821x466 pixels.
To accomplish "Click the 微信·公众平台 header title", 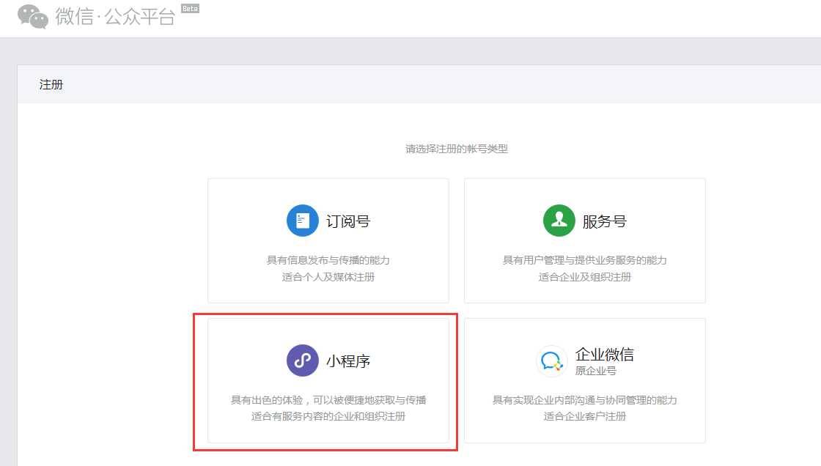I will pos(115,17).
